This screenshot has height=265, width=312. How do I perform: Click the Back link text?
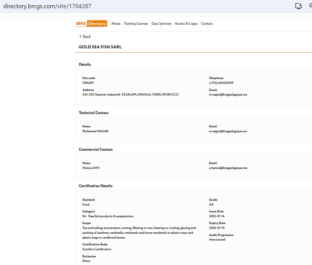(87, 36)
